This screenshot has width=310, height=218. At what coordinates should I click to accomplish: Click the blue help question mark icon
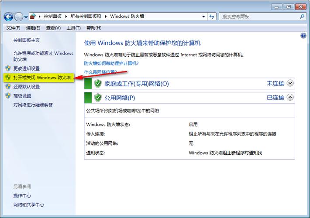click(x=303, y=36)
